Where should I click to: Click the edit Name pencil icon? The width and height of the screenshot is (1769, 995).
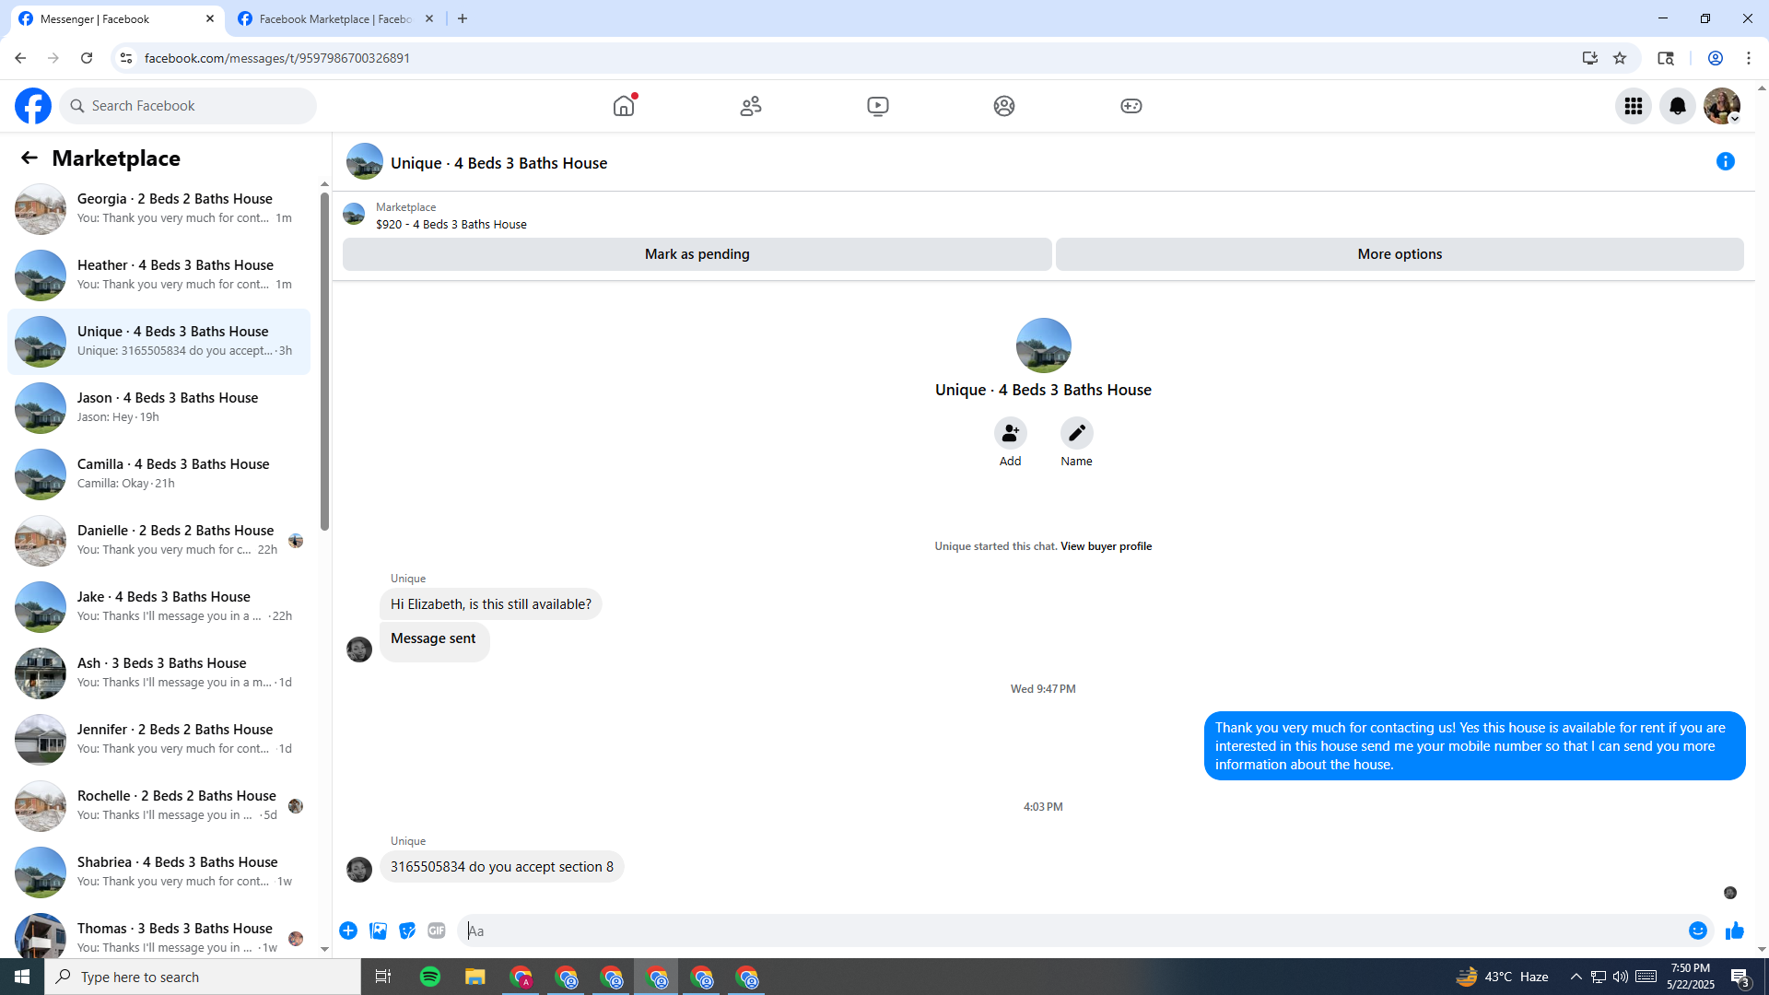pos(1077,433)
